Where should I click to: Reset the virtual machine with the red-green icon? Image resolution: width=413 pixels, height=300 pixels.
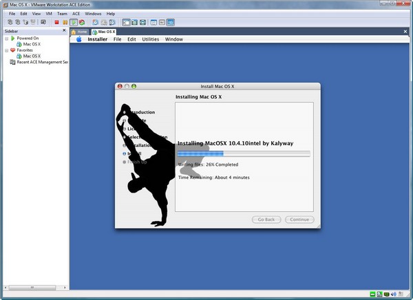tap(82, 23)
